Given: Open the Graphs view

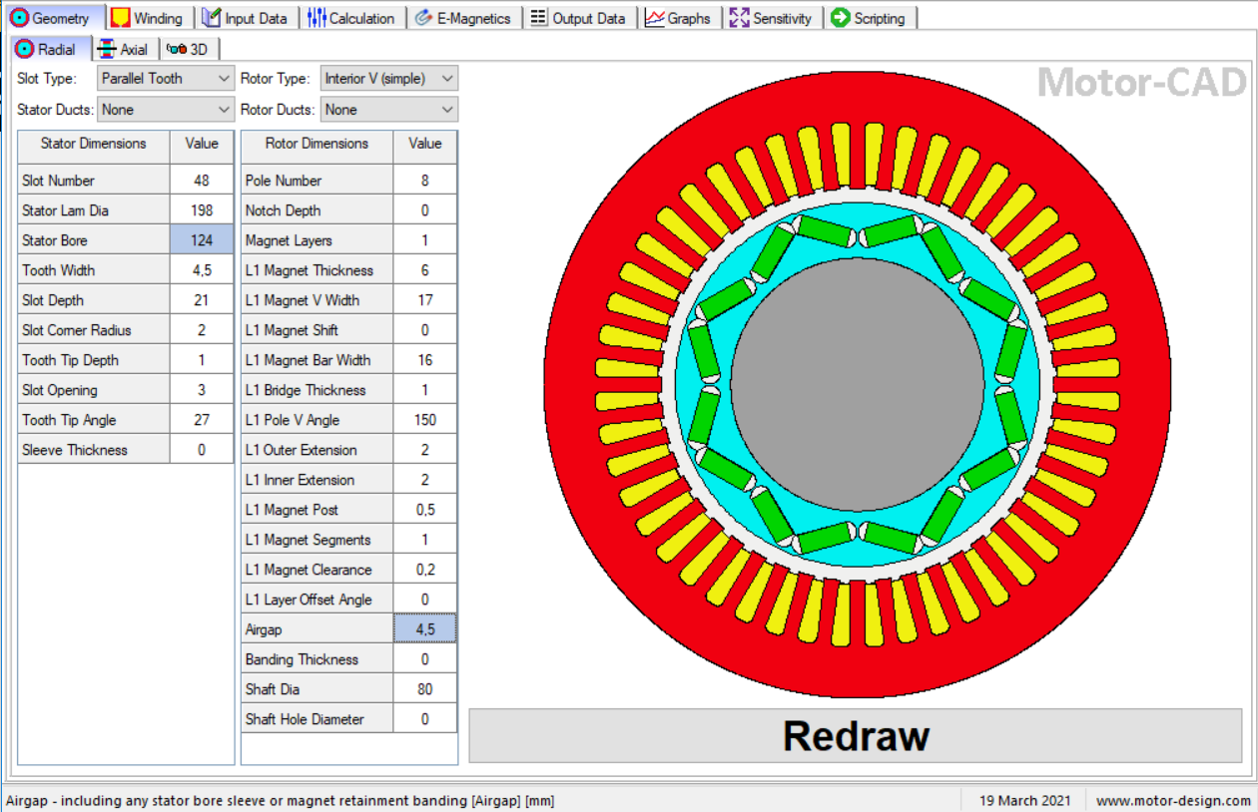Looking at the screenshot, I should click(x=680, y=17).
